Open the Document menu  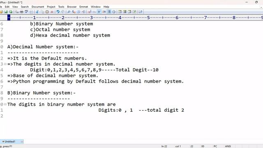point(38,7)
